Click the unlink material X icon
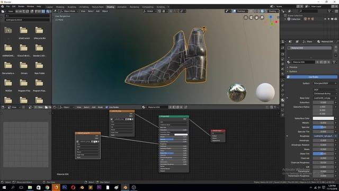The image size is (339, 191). [328, 62]
